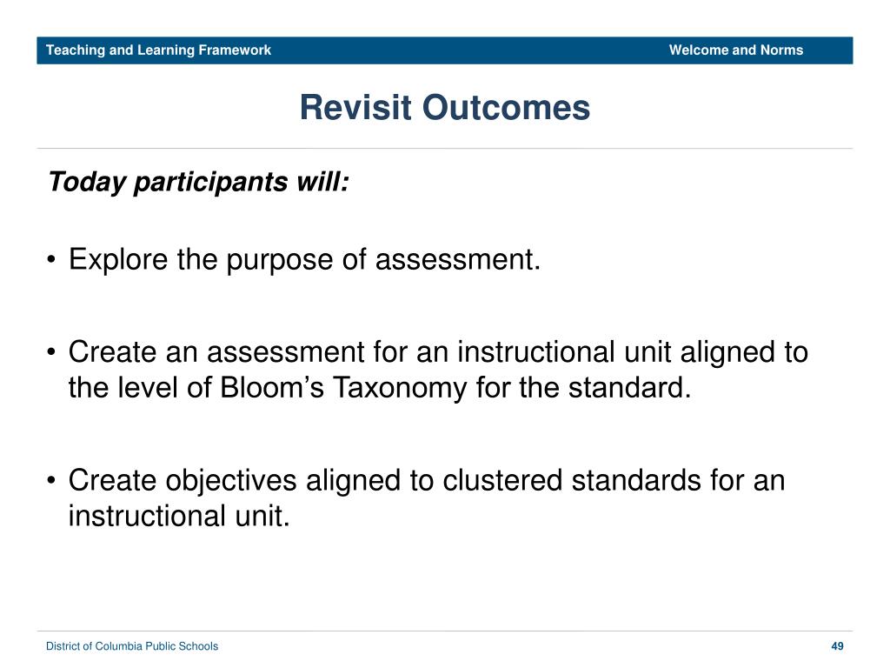Click the "Revisit Outcomes" slide title
Image resolution: width=890 pixels, height=668 pixels.
(x=445, y=107)
